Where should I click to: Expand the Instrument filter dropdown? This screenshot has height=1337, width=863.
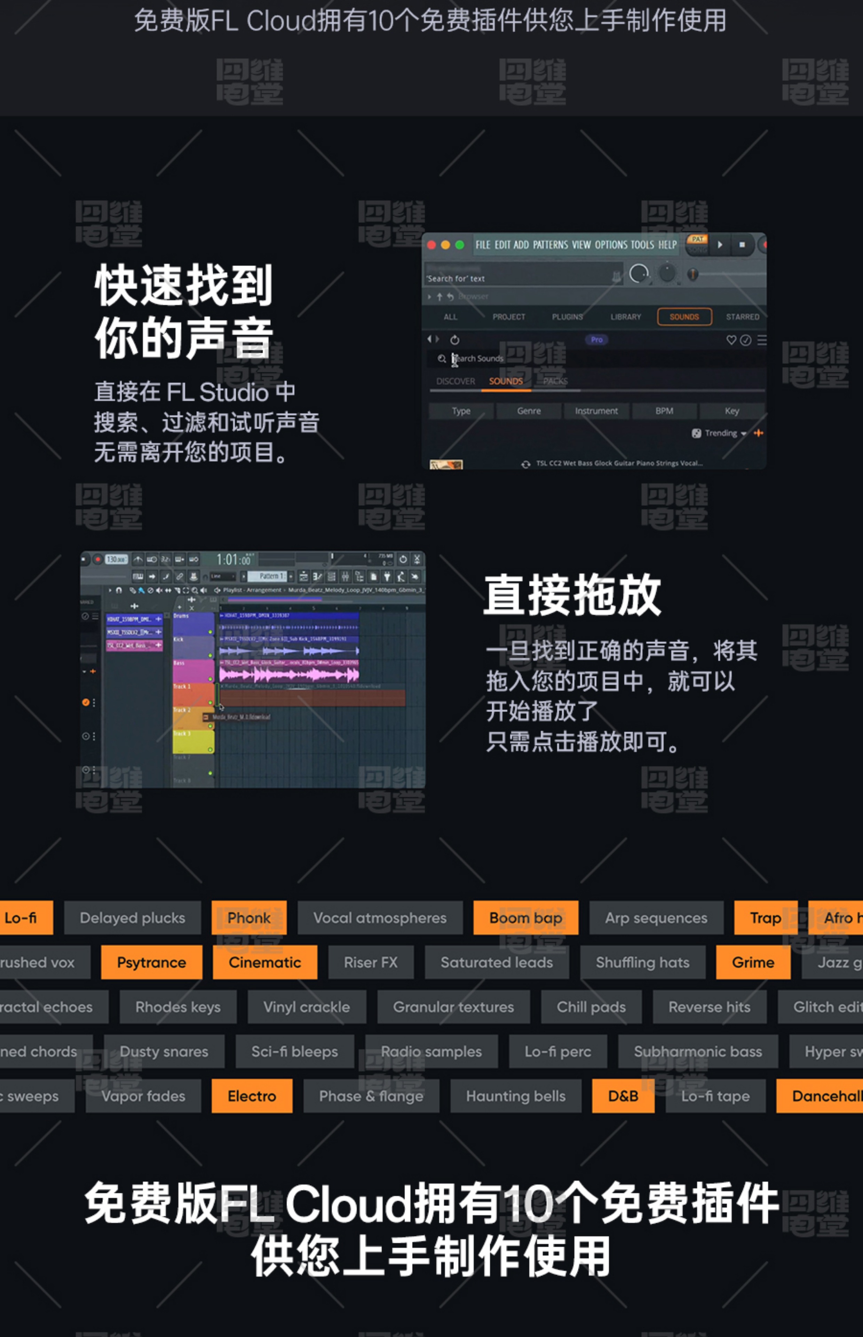pyautogui.click(x=596, y=411)
